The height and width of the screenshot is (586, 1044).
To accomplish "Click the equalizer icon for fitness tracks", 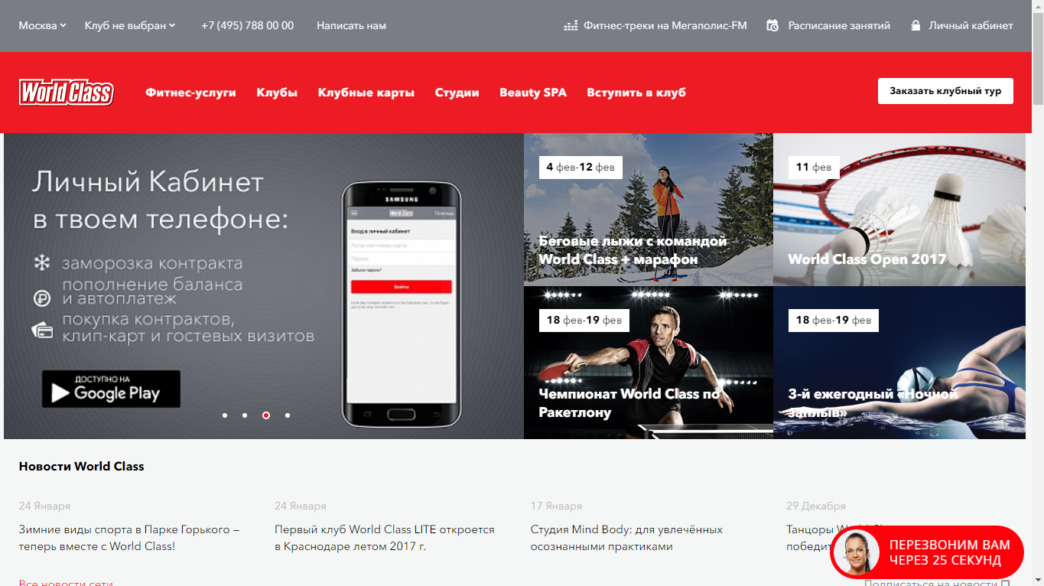I will coord(571,26).
